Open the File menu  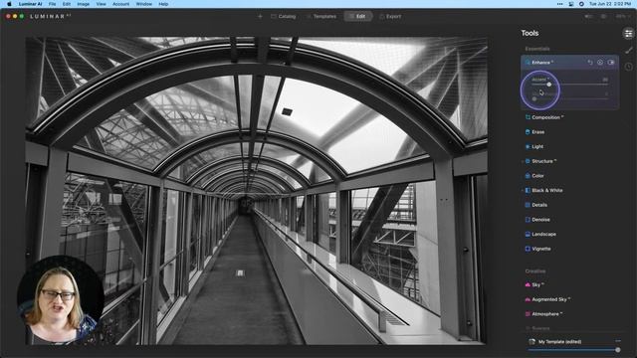click(52, 4)
